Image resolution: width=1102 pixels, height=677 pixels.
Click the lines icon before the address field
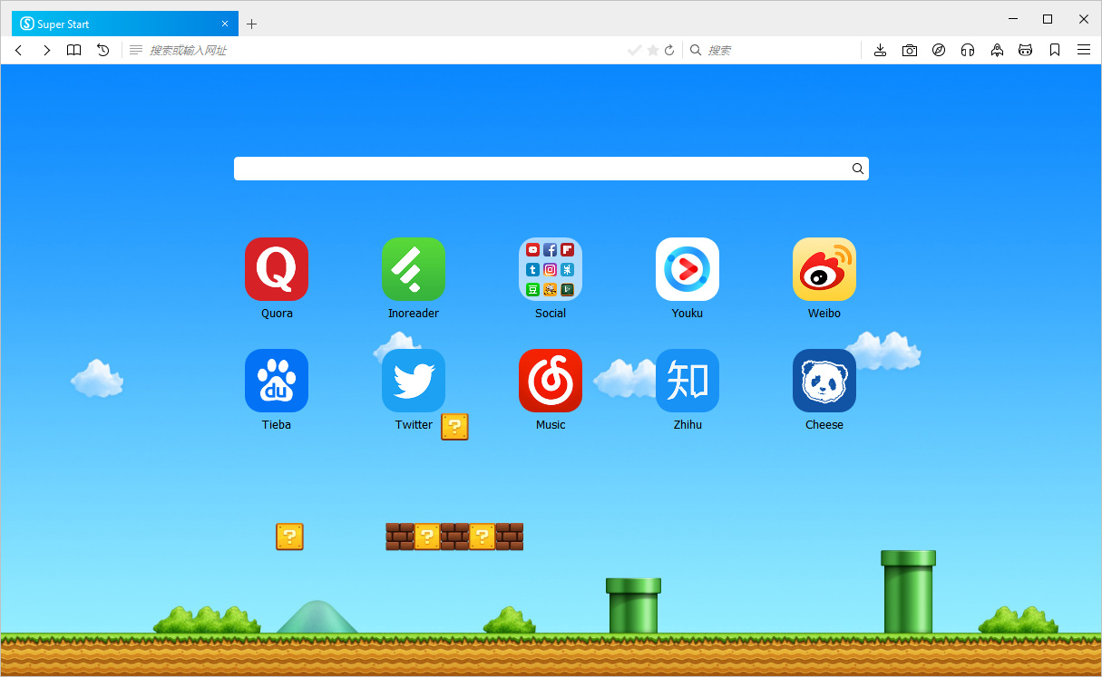pyautogui.click(x=136, y=50)
